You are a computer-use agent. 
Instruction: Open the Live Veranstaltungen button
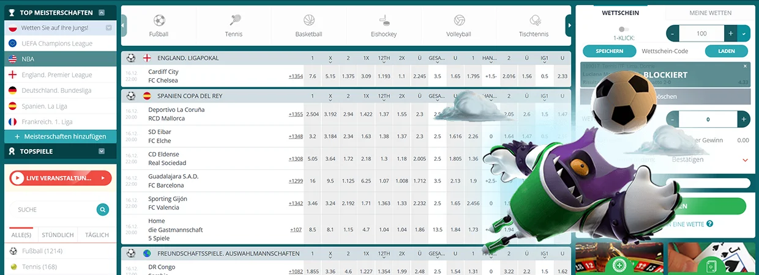(61, 178)
